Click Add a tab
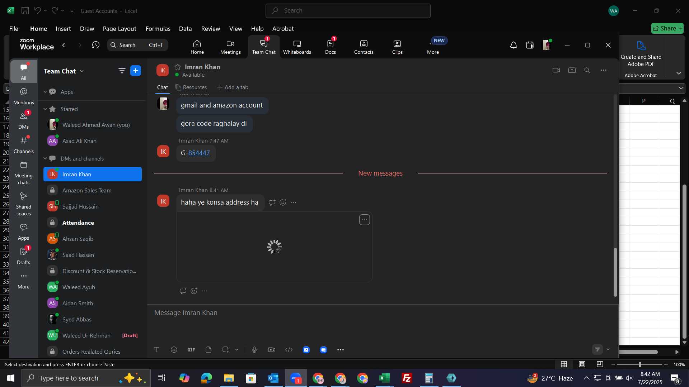This screenshot has height=387, width=689. [x=233, y=87]
